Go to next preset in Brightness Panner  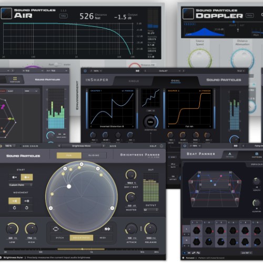pos(104,146)
